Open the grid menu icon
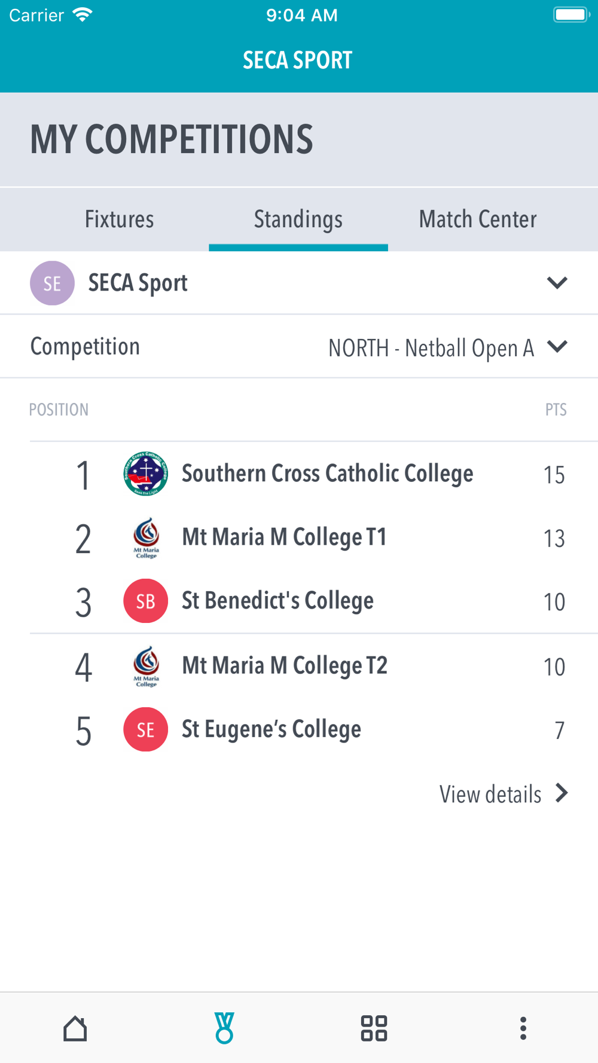The image size is (598, 1063). click(374, 1028)
